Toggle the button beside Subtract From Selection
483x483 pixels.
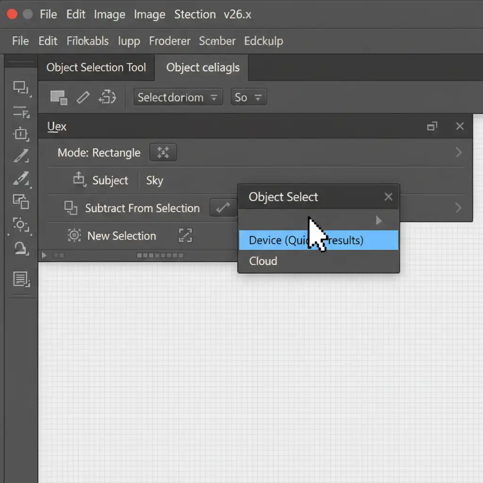[x=223, y=208]
